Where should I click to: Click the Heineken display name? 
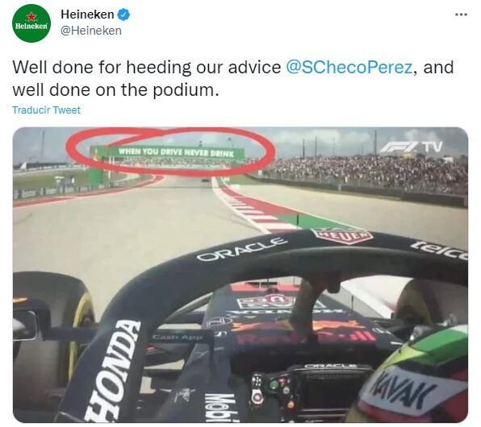[x=87, y=15]
